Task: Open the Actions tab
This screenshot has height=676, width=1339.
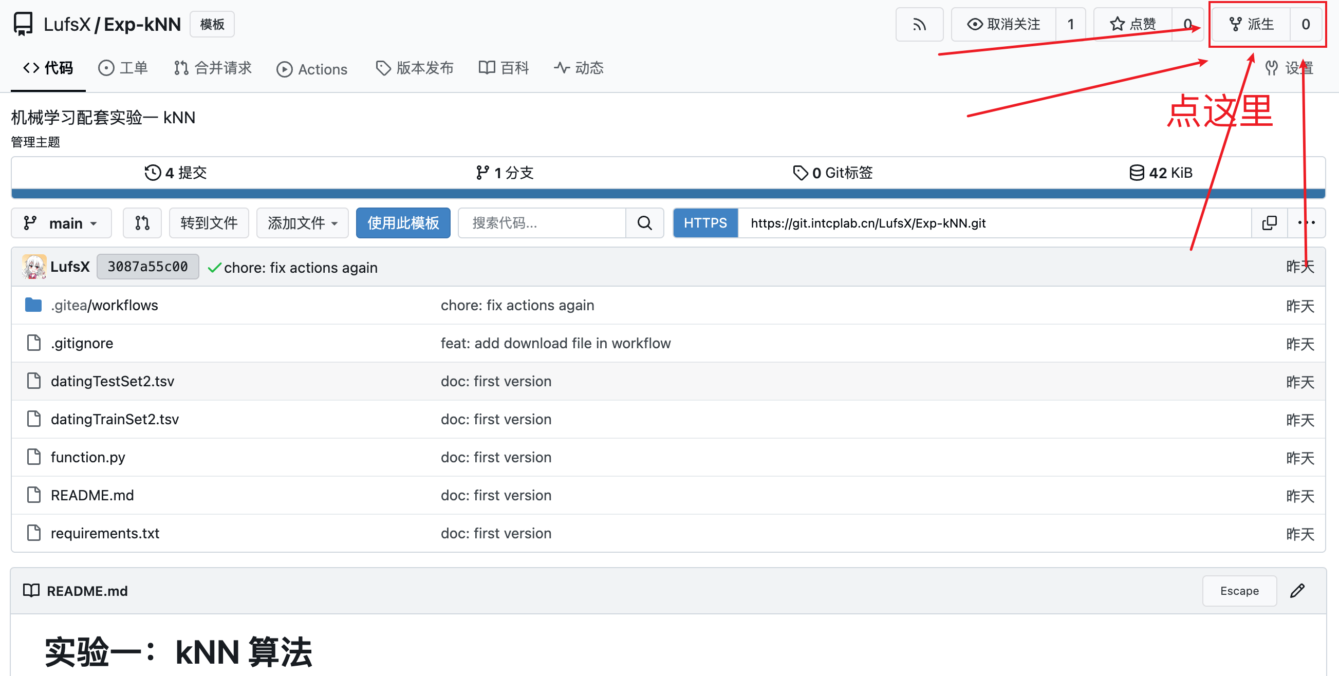Action: [x=312, y=69]
